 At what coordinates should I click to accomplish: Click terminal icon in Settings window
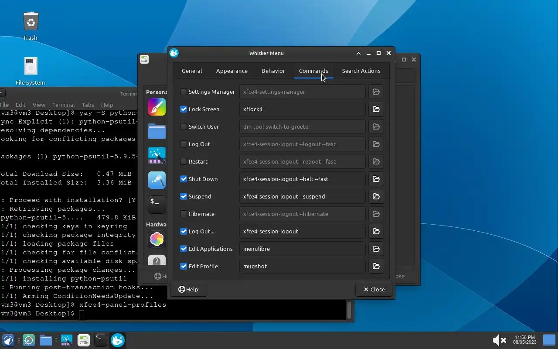coord(157,204)
